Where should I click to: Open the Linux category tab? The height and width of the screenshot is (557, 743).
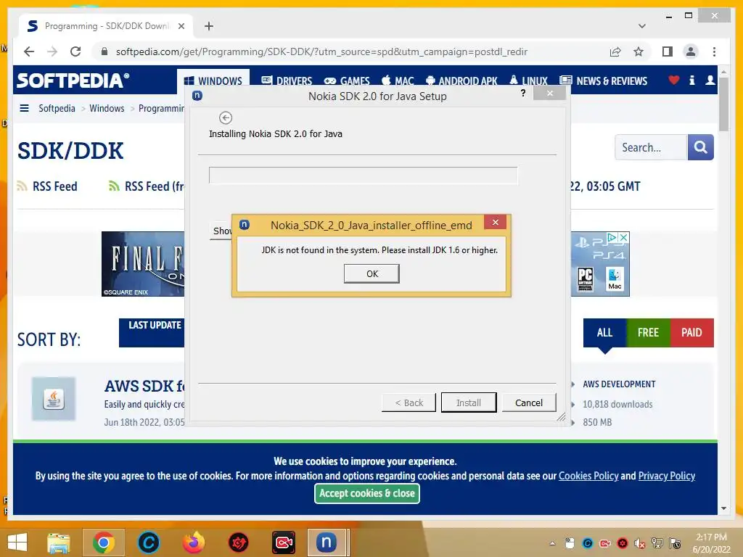528,81
